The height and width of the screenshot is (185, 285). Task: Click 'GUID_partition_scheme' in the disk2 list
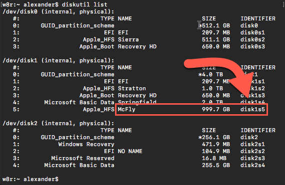click(x=77, y=137)
